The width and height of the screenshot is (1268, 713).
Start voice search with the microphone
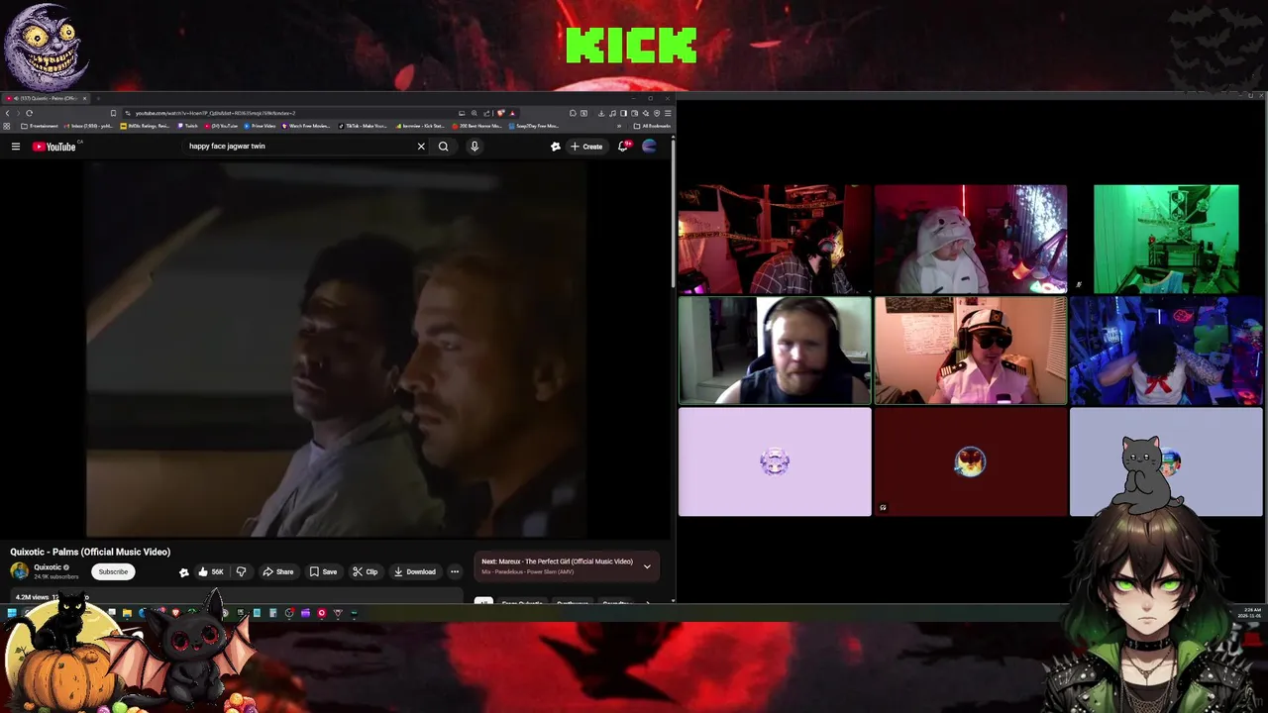[475, 147]
